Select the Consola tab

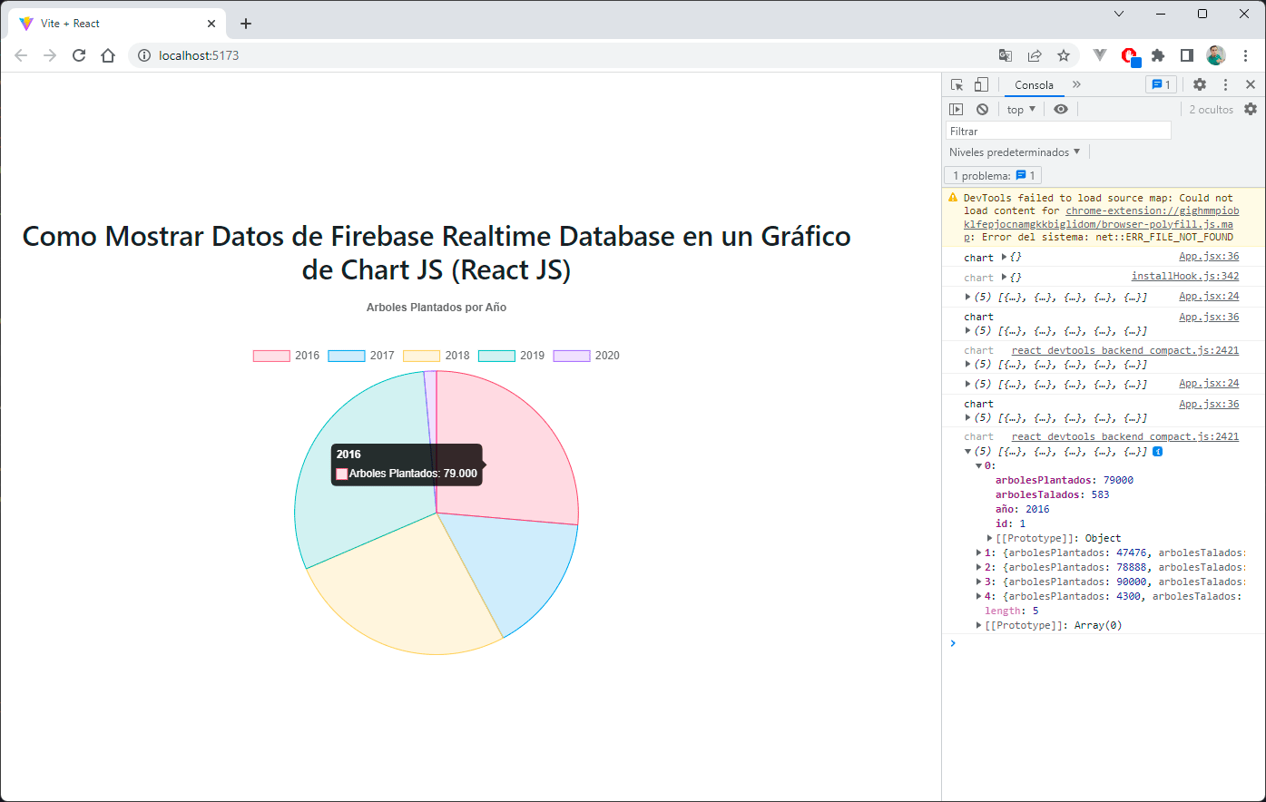(1035, 85)
